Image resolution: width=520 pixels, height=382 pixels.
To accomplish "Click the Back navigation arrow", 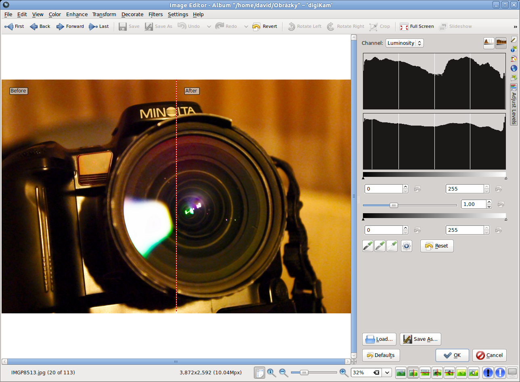I will tap(40, 26).
